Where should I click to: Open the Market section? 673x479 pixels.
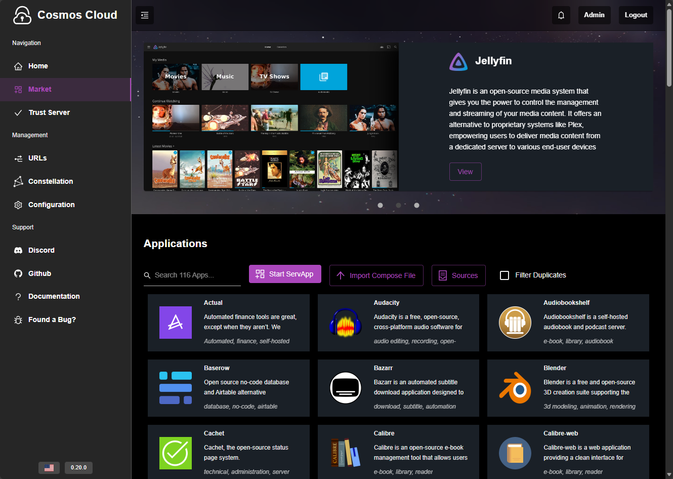[x=66, y=90]
